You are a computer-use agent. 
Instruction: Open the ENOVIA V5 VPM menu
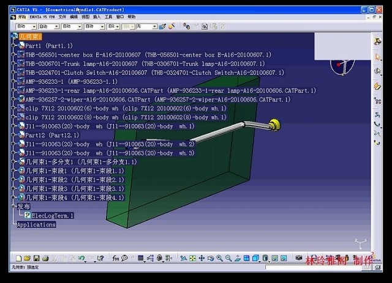(42, 17)
